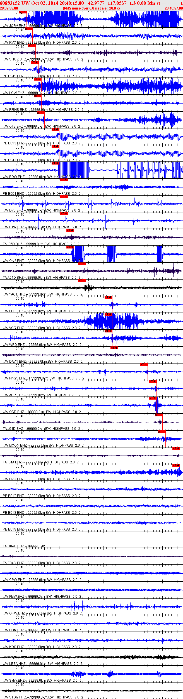Click the start time label 20:39:55.00
Image resolution: width=183 pixels, height=699 pixels.
(9, 8)
